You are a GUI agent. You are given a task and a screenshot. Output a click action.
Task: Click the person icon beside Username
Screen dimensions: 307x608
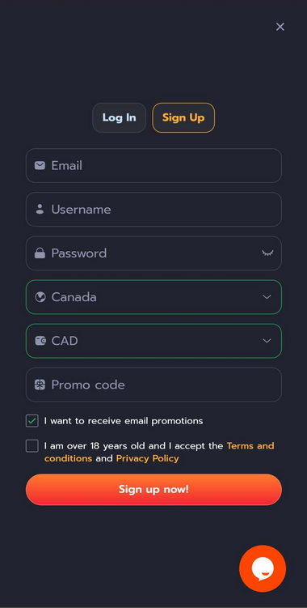40,210
